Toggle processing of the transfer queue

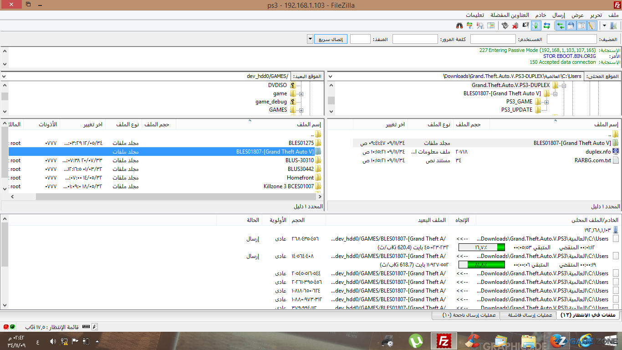tap(536, 26)
